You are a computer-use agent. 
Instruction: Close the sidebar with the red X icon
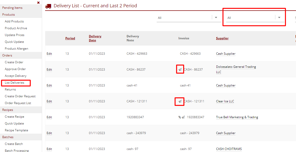38,3
